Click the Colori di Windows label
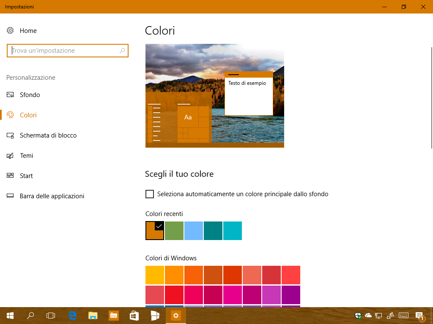 (171, 258)
